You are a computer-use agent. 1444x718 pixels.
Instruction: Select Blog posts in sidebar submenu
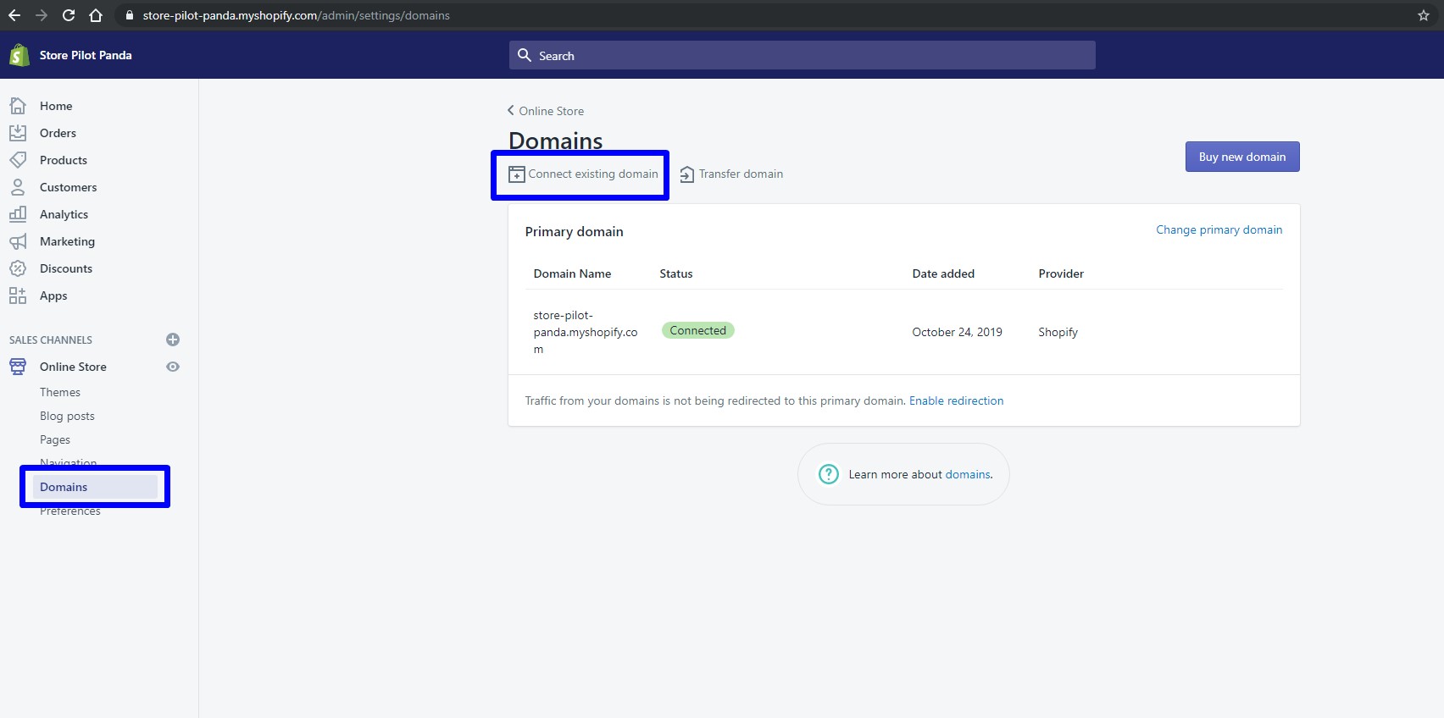pyautogui.click(x=67, y=416)
